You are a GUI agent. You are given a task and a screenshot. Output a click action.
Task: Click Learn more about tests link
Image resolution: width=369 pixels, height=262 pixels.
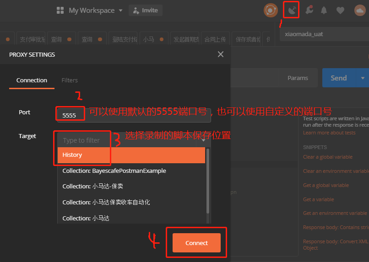(x=329, y=133)
